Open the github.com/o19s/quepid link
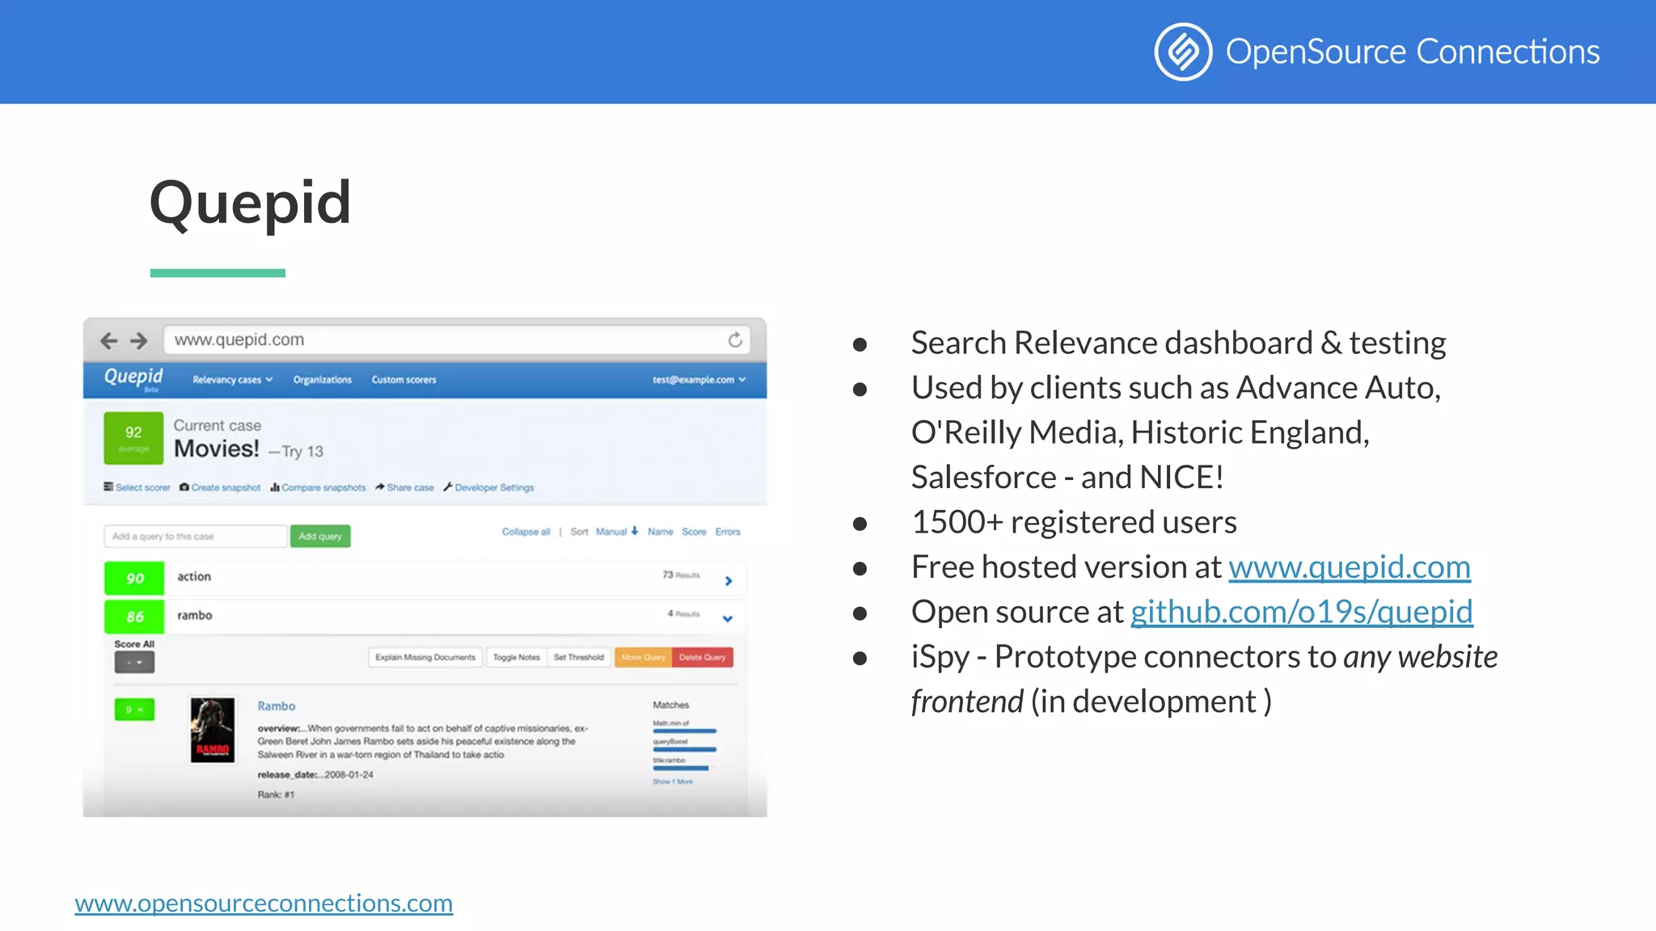Screen dimensions: 1656x931 (1302, 612)
